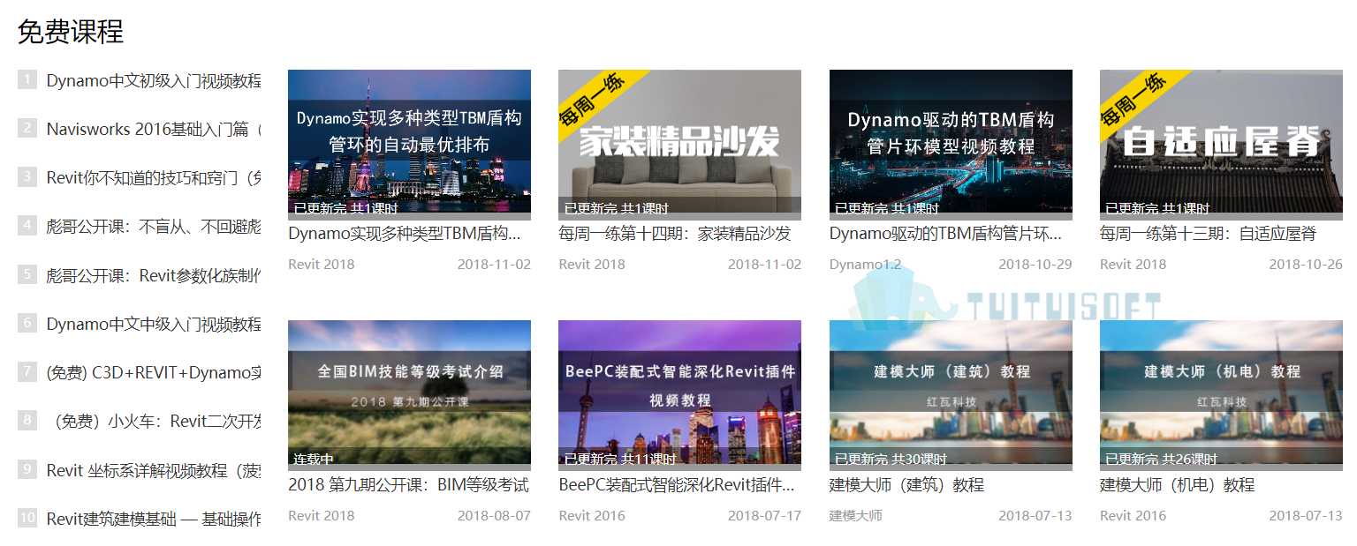Click Revit 2016 tag under BeePC course
This screenshot has width=1357, height=546.
click(x=591, y=515)
